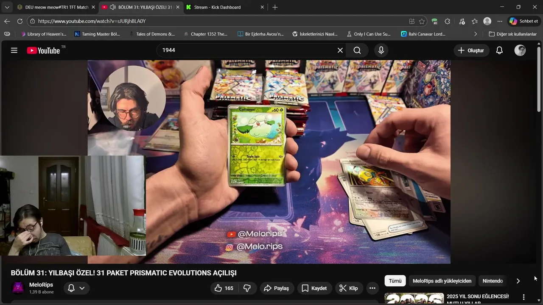Close the DEU meow meow tab

pos(94,7)
